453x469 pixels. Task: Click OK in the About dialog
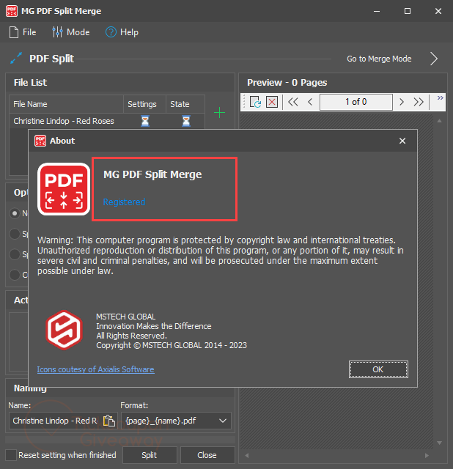coord(378,369)
